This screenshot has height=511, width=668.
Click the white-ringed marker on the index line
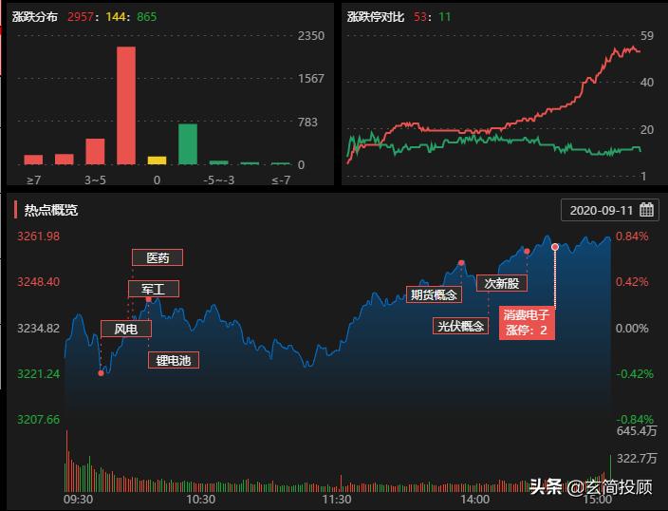pyautogui.click(x=555, y=247)
